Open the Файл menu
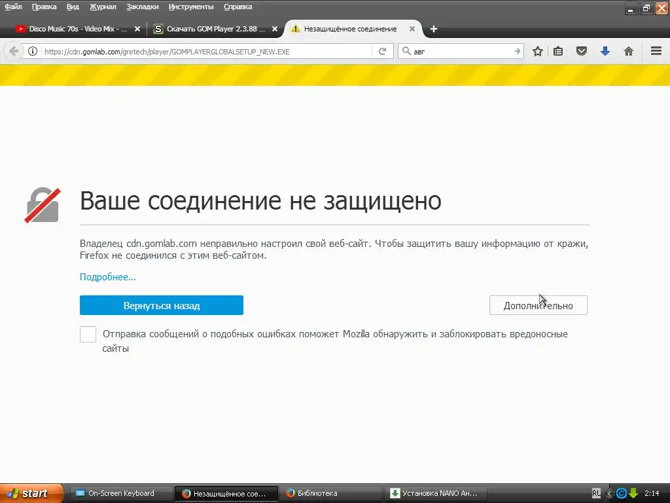This screenshot has height=503, width=670. click(x=13, y=7)
